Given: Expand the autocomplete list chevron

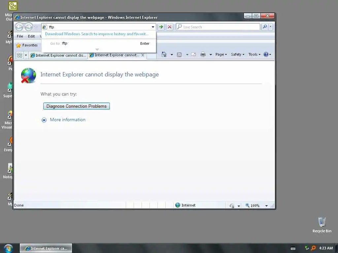Looking at the screenshot, I should [97, 49].
